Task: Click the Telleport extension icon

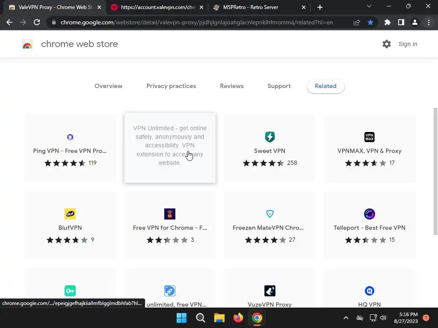Action: click(370, 214)
